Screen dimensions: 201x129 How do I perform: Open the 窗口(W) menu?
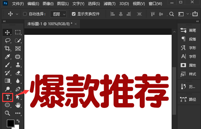[155, 4]
